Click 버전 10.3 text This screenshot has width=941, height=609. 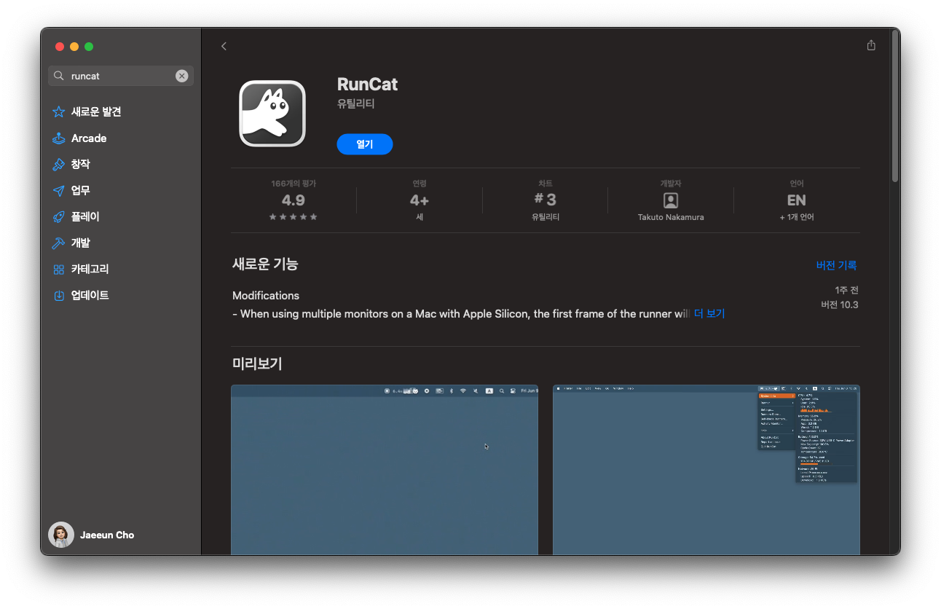pyautogui.click(x=840, y=304)
